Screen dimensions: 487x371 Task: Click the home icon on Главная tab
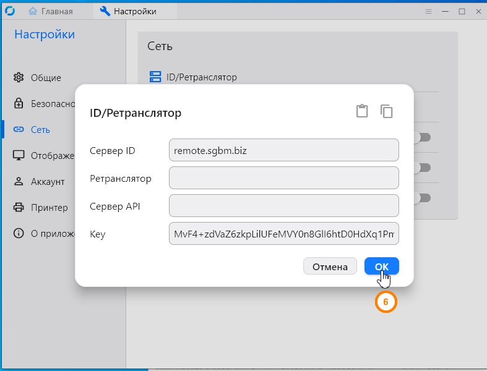[33, 11]
